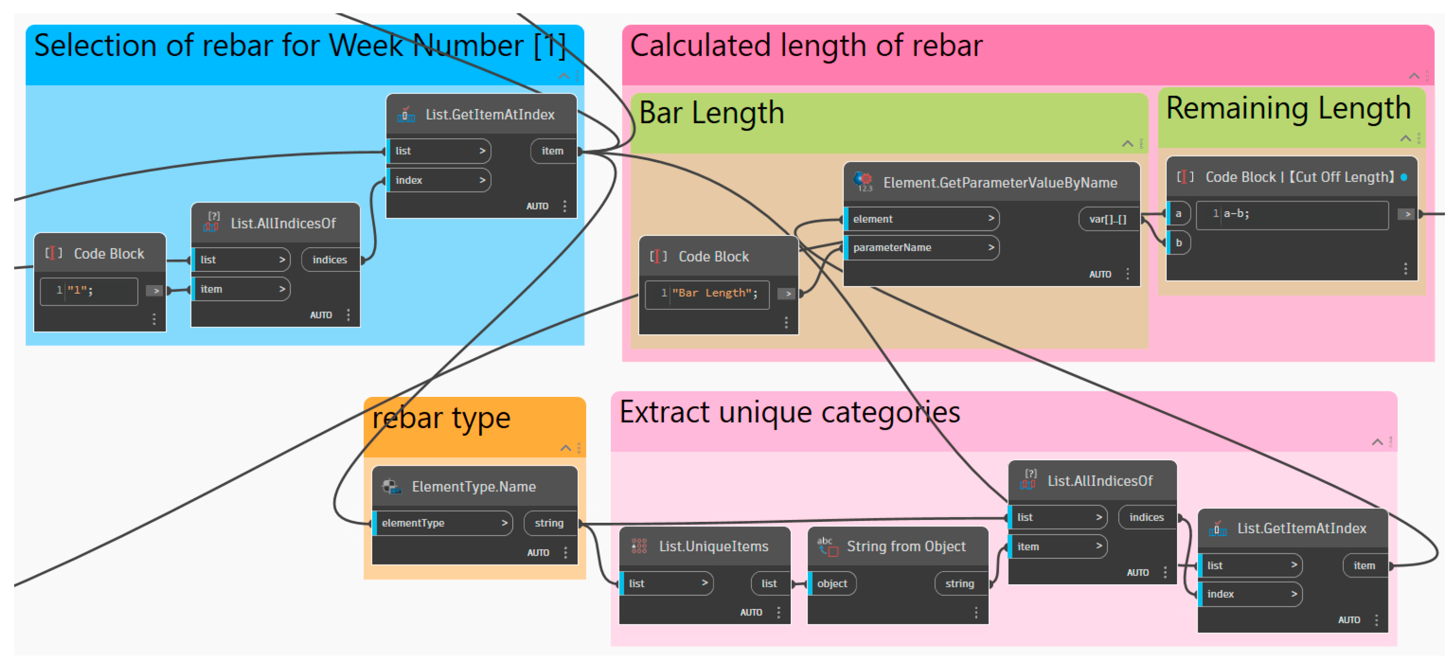This screenshot has width=1455, height=666.
Task: Toggle the blue dot on Cut Off Length
Action: click(1404, 177)
